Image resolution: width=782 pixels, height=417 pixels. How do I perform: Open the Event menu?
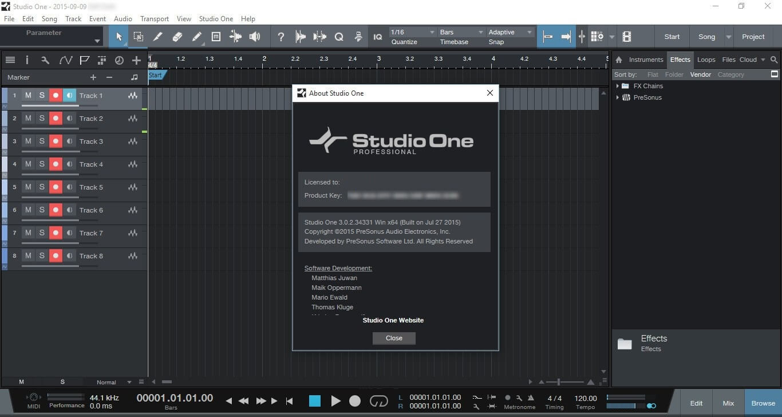[x=97, y=19]
